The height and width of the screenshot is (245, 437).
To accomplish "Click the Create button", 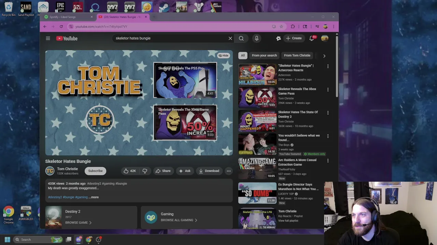I will (x=294, y=38).
